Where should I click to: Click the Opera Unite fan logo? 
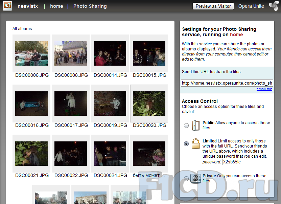(274, 6)
